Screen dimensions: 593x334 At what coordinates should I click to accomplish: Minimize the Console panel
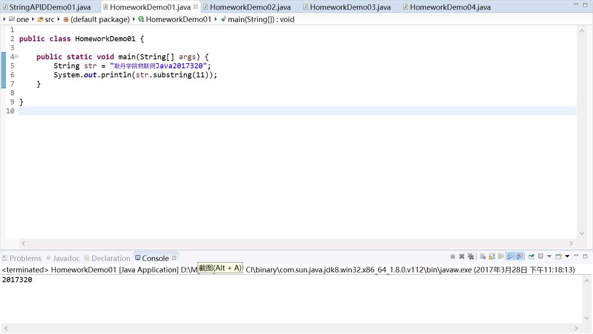coord(576,256)
